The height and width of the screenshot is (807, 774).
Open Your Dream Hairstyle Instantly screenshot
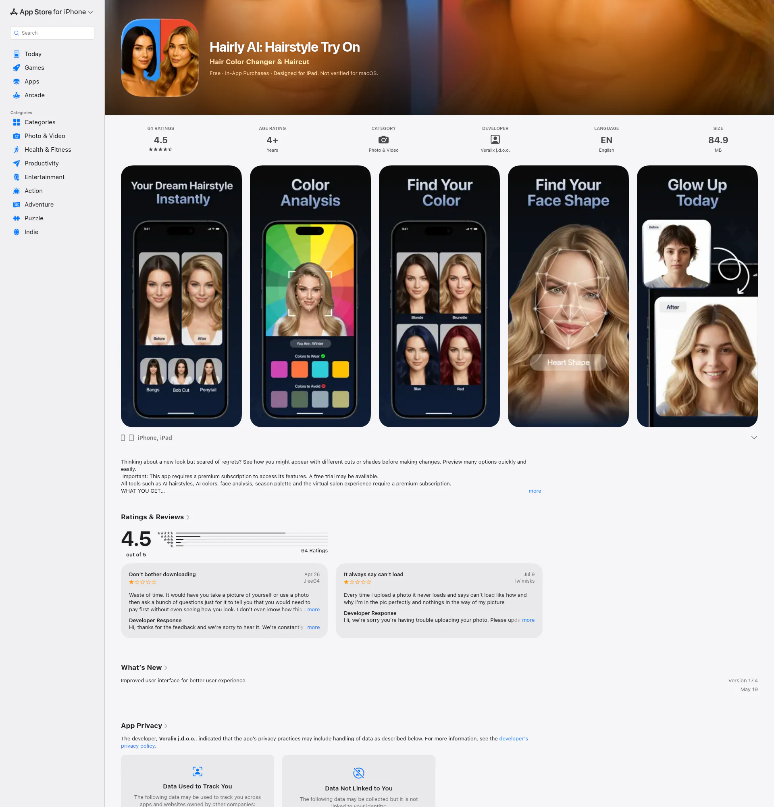[x=181, y=297]
